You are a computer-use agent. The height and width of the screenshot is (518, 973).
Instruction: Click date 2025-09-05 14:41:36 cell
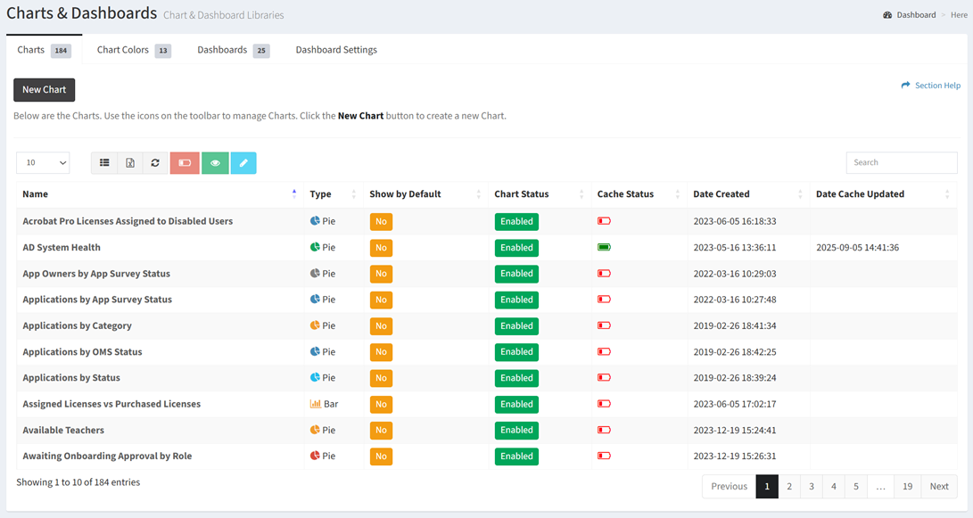858,248
